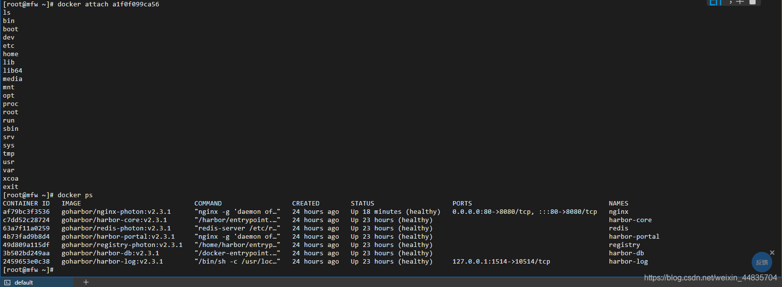Click the docker ps command line
This screenshot has height=287, width=782.
click(75, 195)
